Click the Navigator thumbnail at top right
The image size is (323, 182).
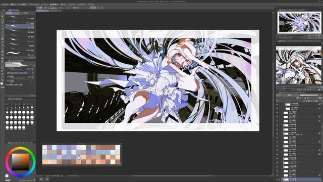point(299,22)
